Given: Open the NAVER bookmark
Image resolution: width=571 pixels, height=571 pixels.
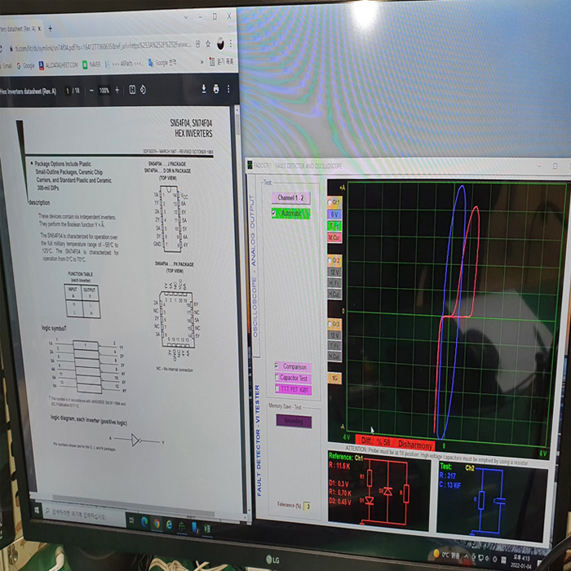Looking at the screenshot, I should 91,64.
